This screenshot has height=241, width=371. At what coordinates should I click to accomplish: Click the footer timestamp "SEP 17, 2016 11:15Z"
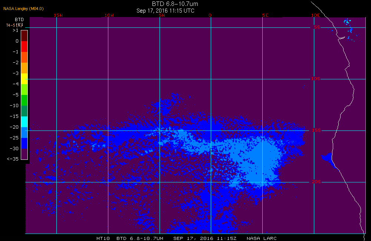(x=205, y=238)
